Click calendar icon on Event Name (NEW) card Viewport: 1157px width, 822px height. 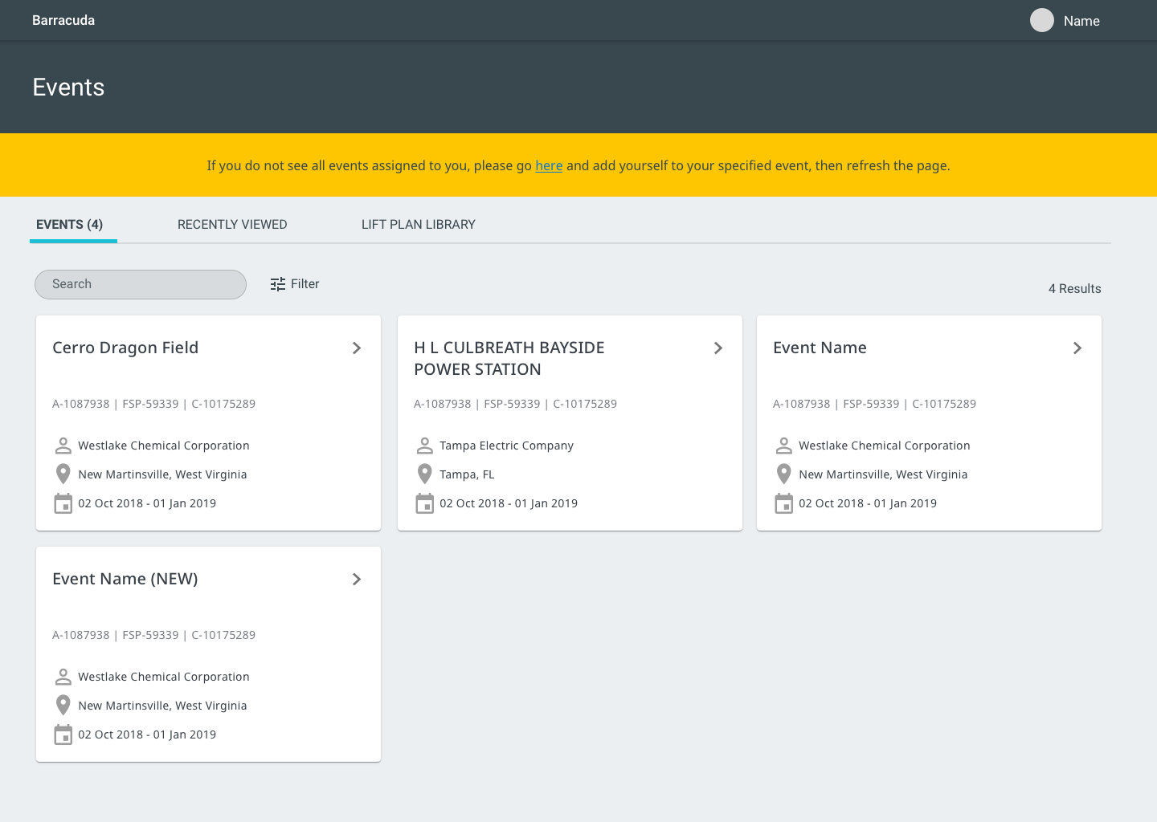click(63, 735)
